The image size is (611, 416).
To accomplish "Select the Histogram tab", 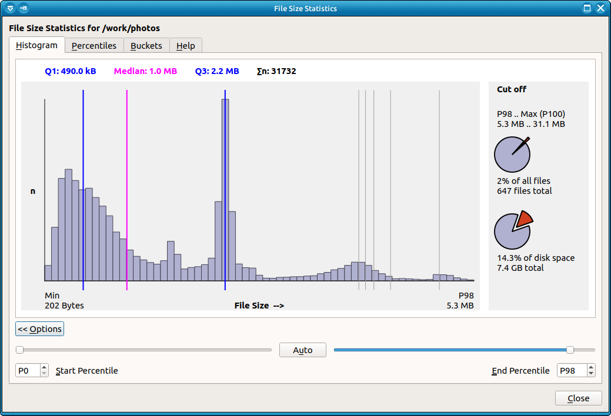I will 36,45.
